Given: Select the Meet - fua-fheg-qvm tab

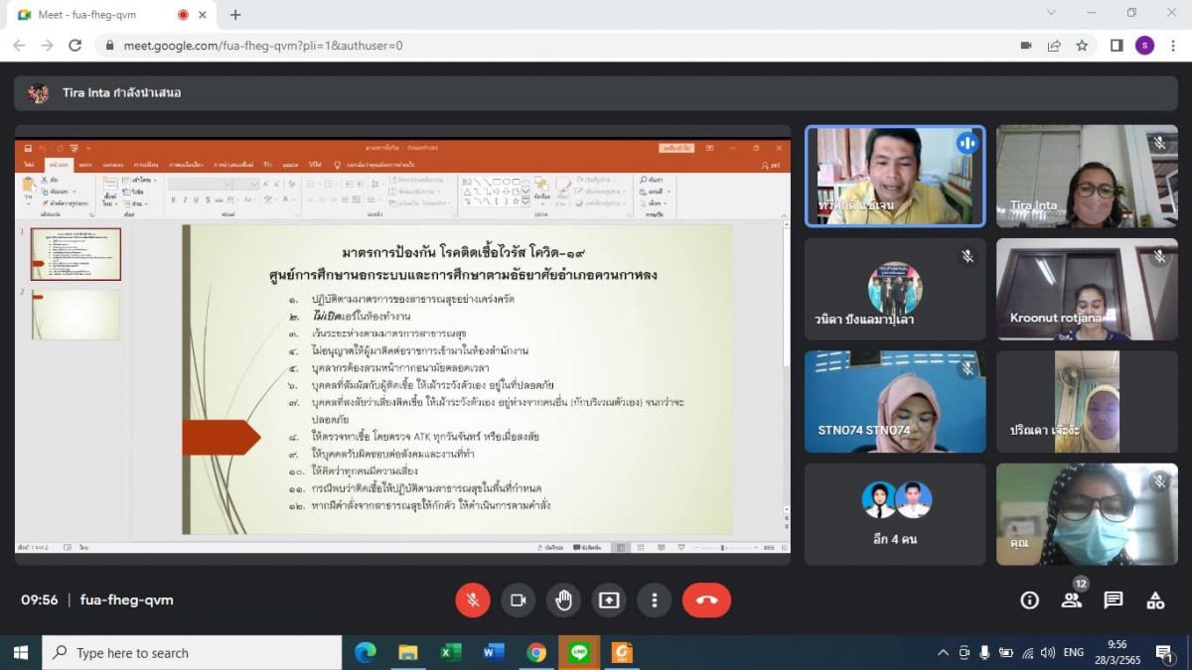Looking at the screenshot, I should (x=99, y=15).
